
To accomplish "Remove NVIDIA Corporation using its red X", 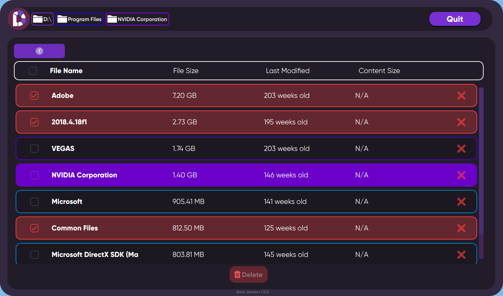I will pyautogui.click(x=461, y=175).
